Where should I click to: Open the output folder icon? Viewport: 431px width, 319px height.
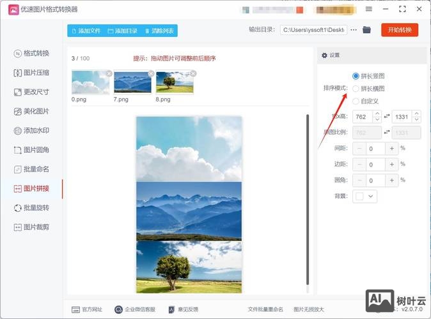click(366, 29)
